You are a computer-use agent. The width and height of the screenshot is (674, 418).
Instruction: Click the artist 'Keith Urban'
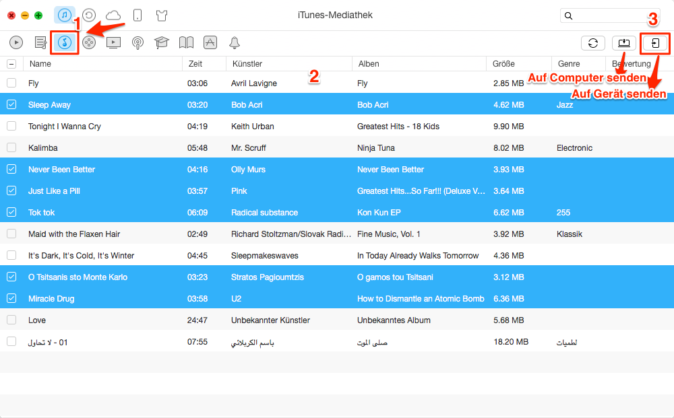click(x=253, y=126)
